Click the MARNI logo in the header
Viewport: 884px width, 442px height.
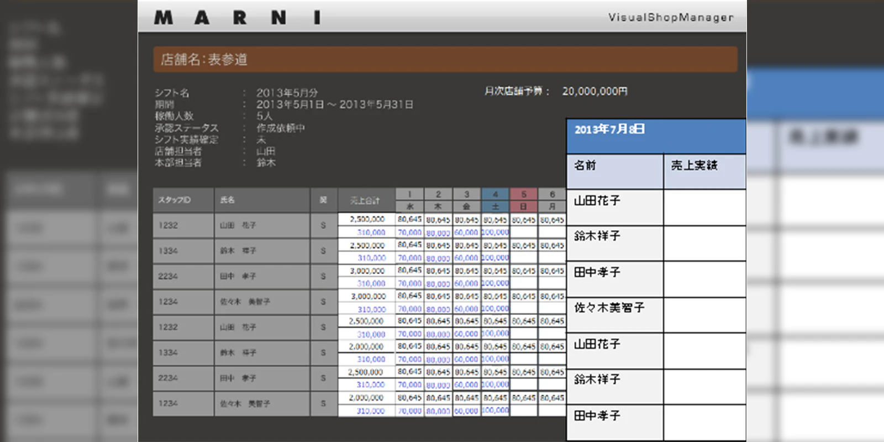238,18
